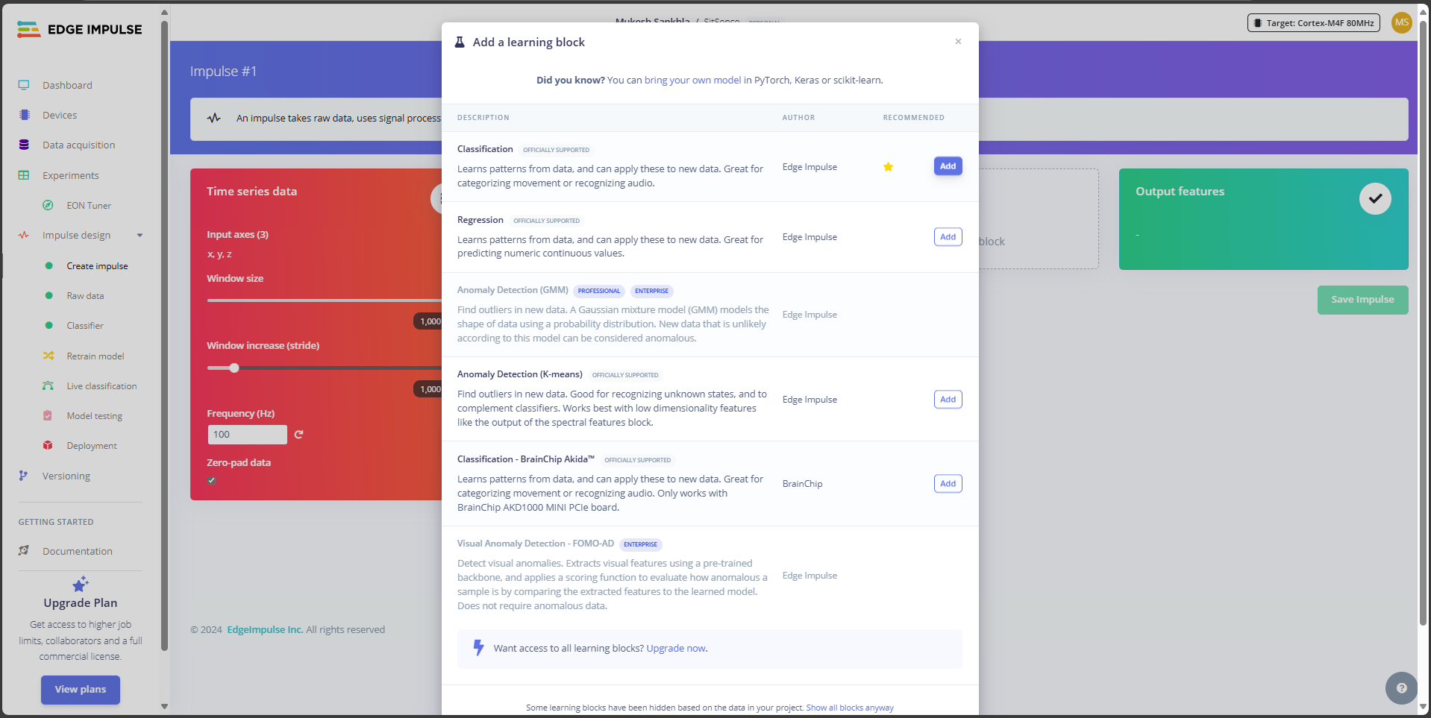Open the Devices page

(60, 115)
